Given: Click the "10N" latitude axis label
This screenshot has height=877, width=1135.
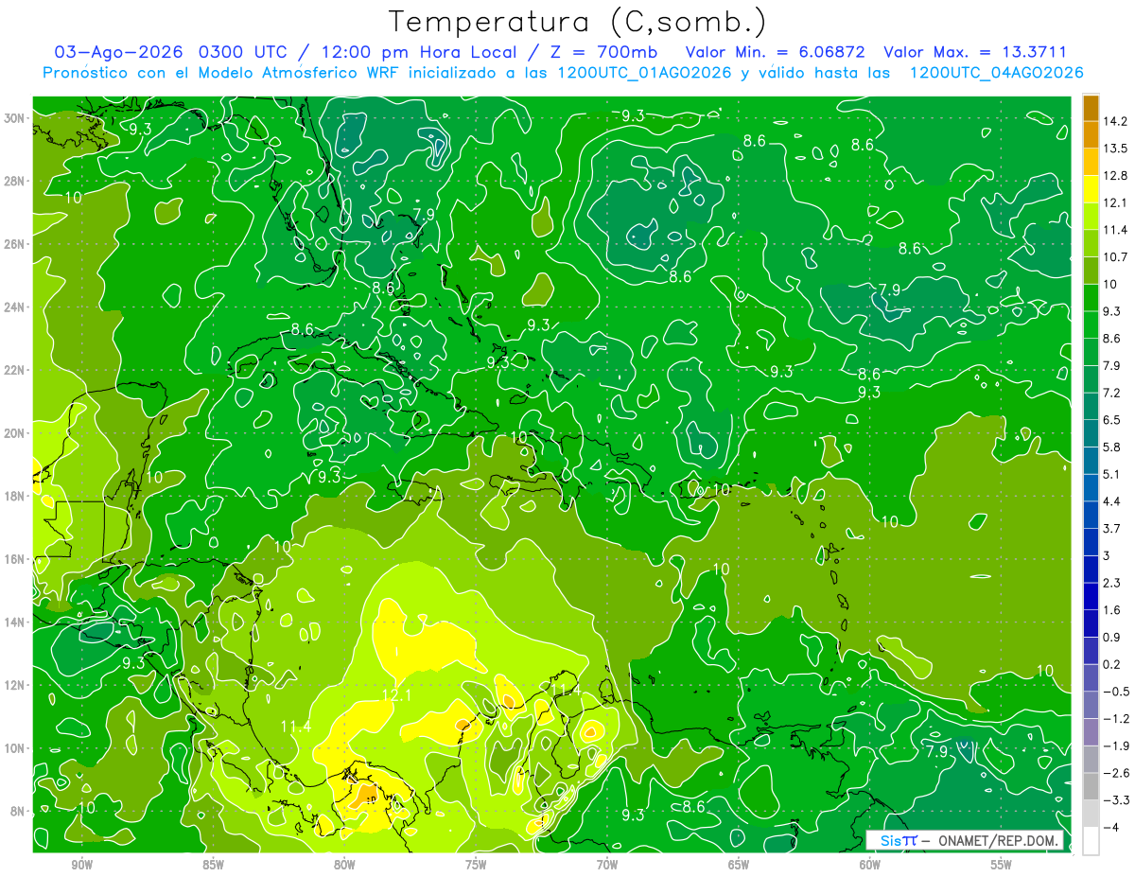Looking at the screenshot, I should tap(15, 748).
